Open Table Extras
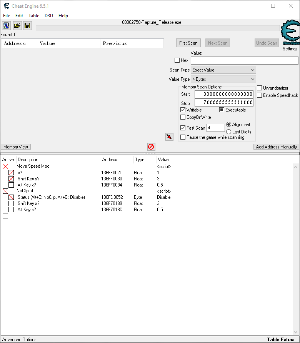This screenshot has height=343, width=300. pyautogui.click(x=281, y=340)
